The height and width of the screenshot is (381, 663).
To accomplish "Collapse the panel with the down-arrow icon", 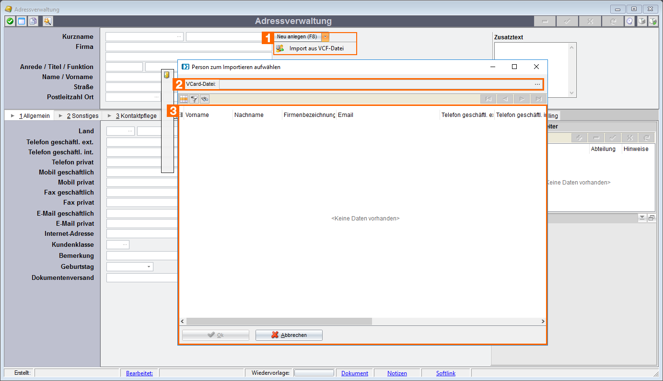I will 642,218.
